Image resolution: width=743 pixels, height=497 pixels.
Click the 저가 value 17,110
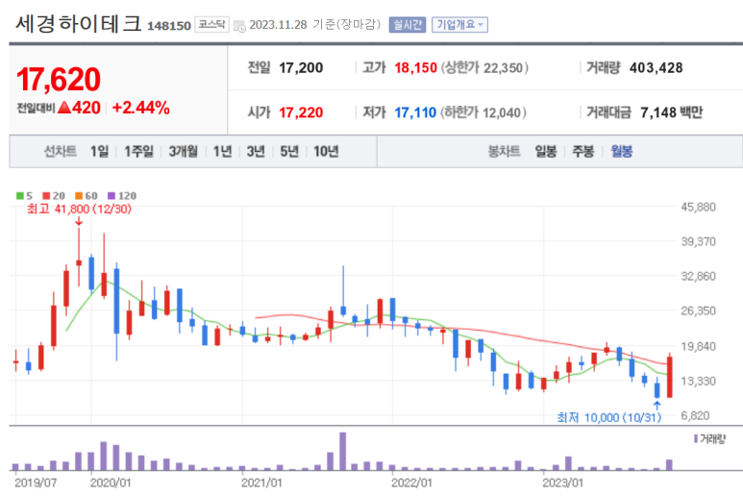[x=415, y=112]
